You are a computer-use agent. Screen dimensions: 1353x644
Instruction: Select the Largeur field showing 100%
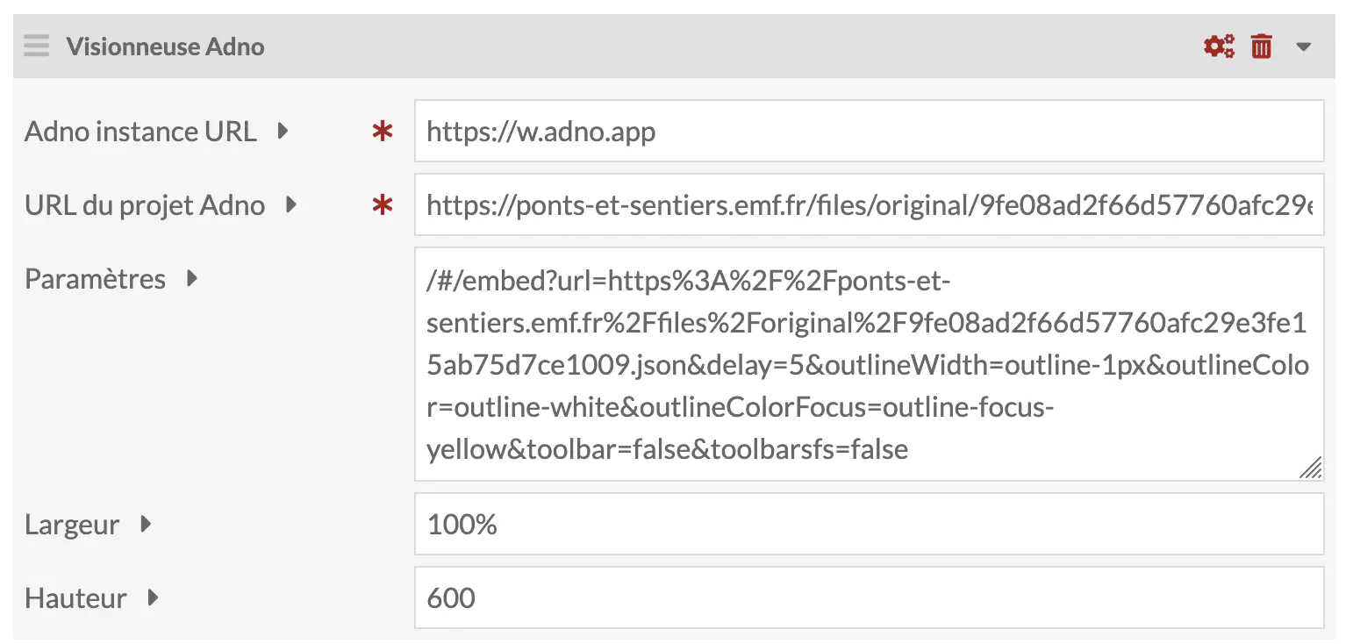click(869, 525)
